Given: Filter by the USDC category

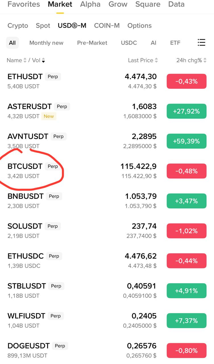Looking at the screenshot, I should pyautogui.click(x=129, y=43).
